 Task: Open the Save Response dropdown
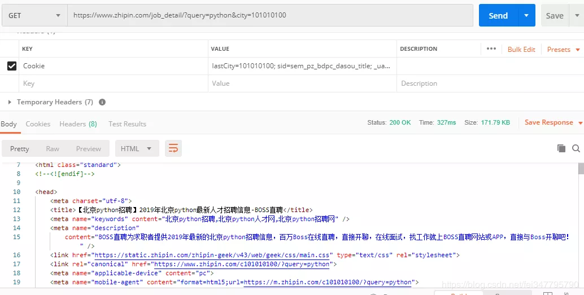(554, 122)
